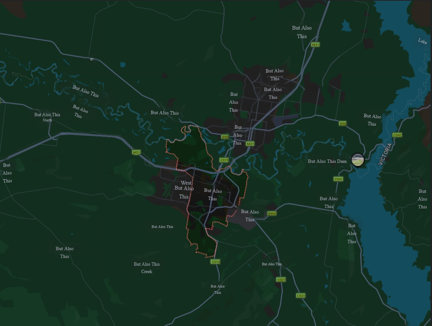
Task: Click the M31 shield north of the city
Action: point(315,45)
